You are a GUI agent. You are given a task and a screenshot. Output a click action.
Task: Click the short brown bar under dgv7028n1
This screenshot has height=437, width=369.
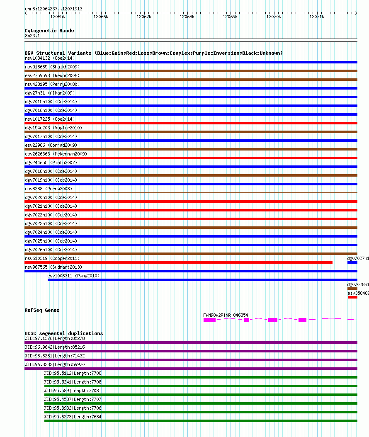[352, 289]
